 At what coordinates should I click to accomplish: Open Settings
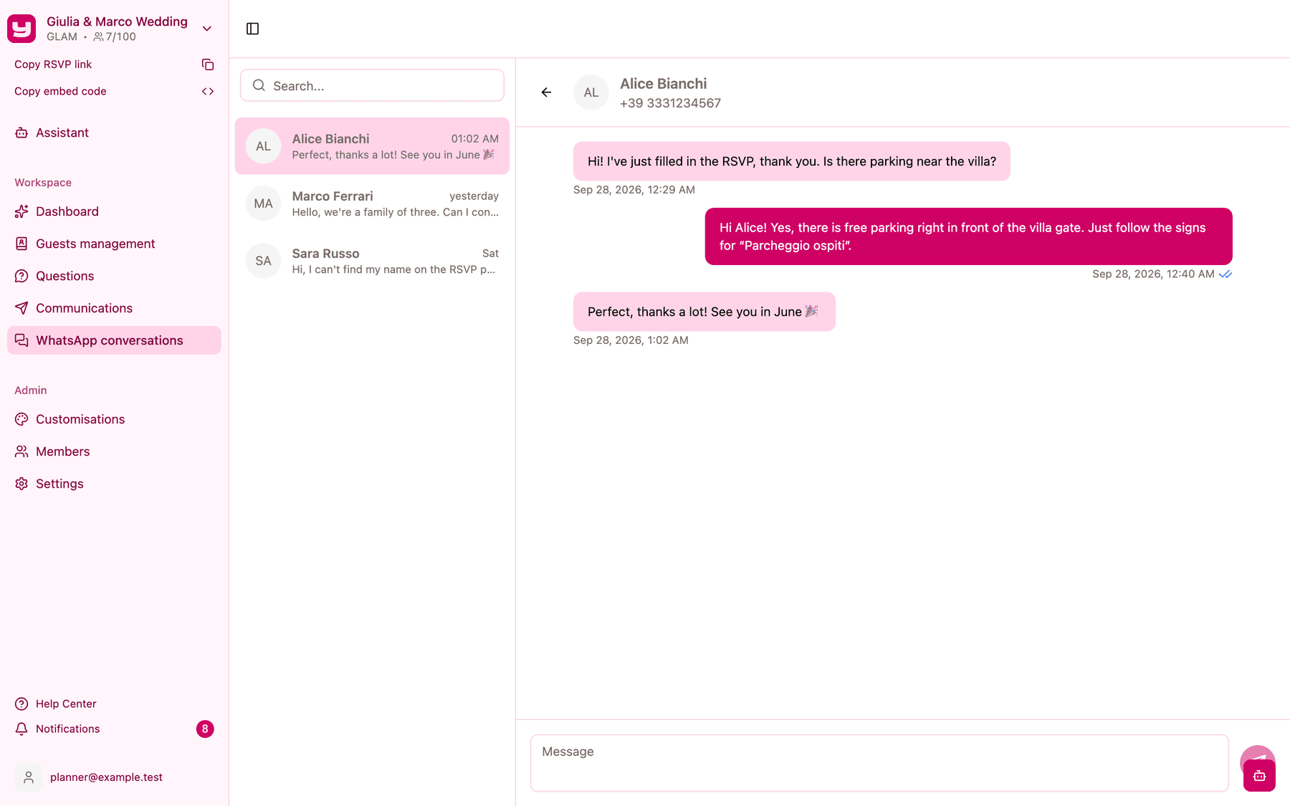115,484
